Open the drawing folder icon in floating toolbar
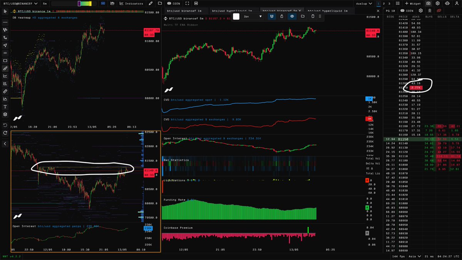 [x=303, y=17]
